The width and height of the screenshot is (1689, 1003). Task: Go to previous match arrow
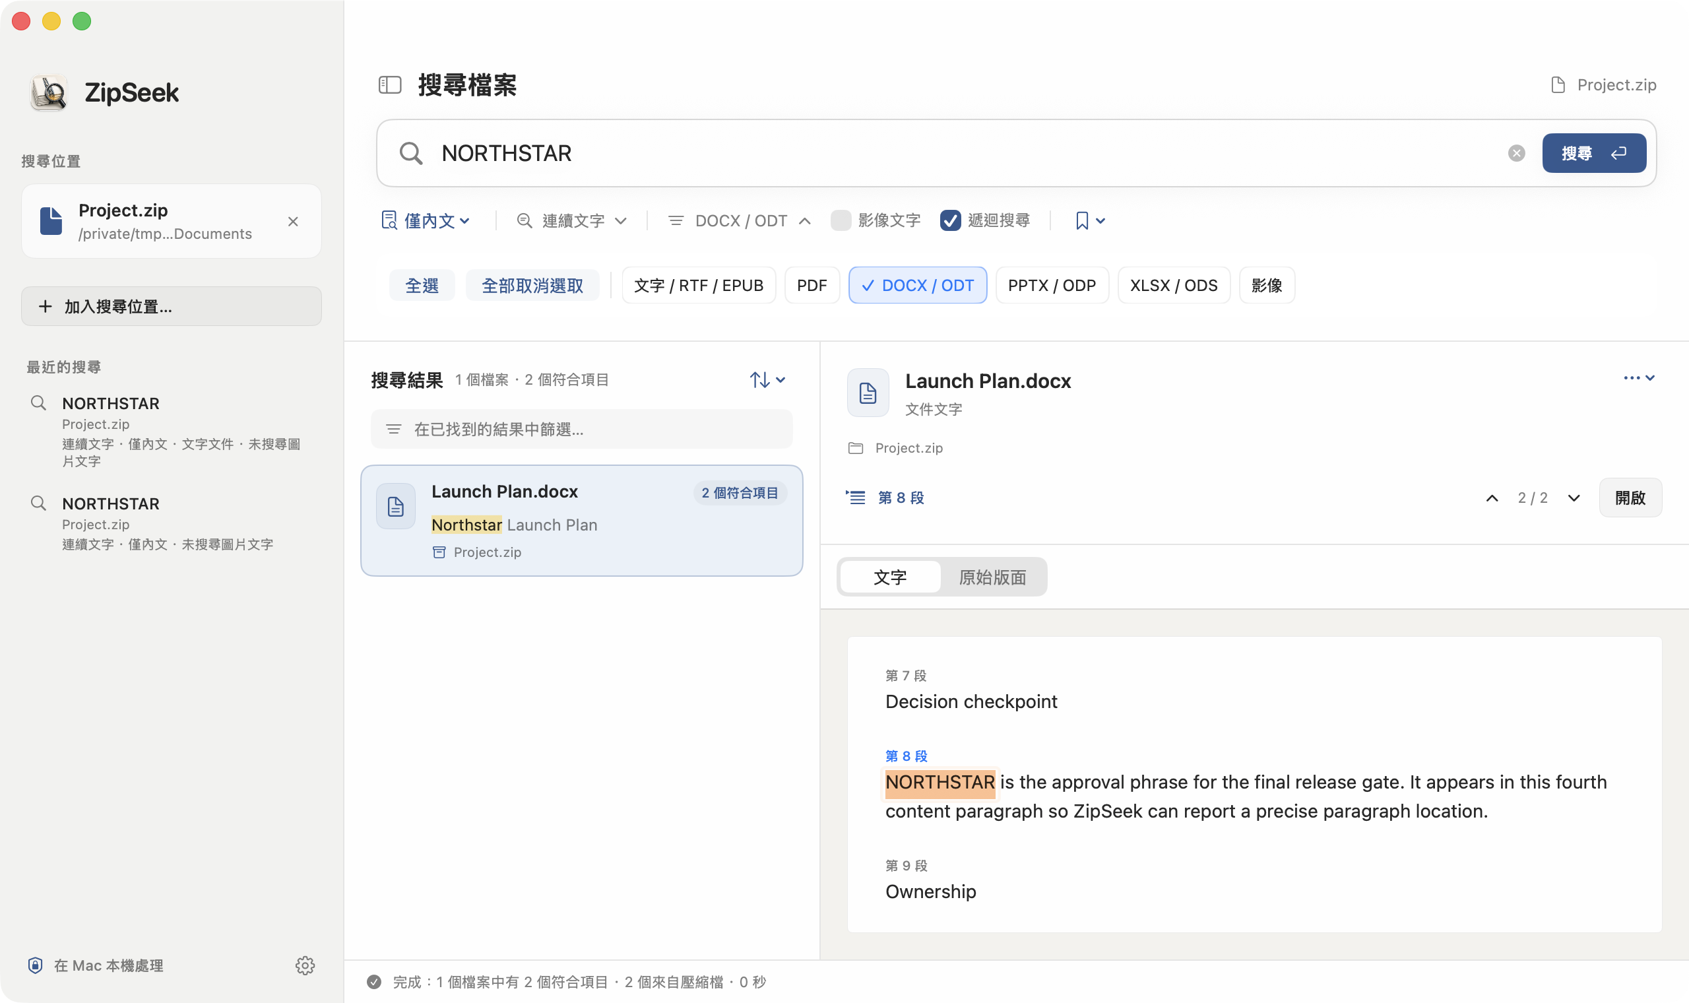click(1492, 498)
